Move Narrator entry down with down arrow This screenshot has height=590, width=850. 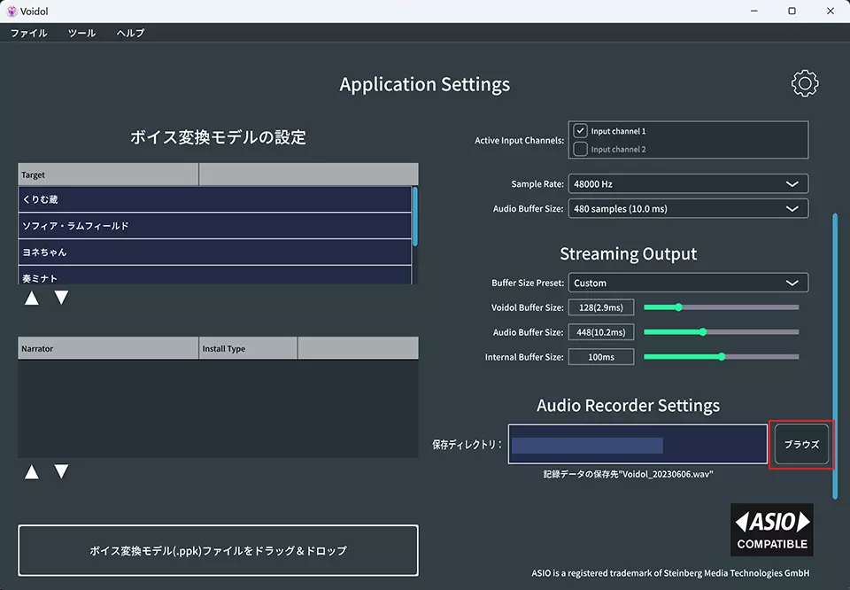pyautogui.click(x=61, y=472)
